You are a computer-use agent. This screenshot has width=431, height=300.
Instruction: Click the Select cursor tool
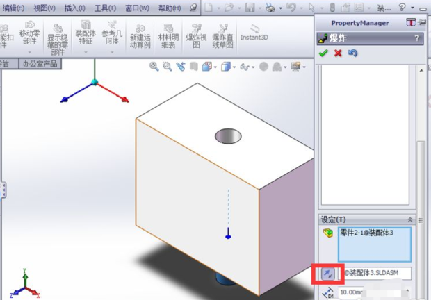click(x=311, y=8)
